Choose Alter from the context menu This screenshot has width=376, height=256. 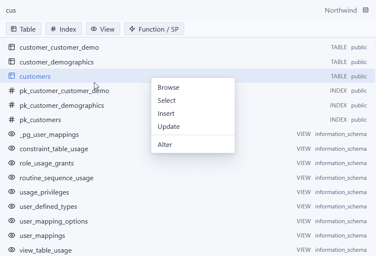pyautogui.click(x=193, y=145)
